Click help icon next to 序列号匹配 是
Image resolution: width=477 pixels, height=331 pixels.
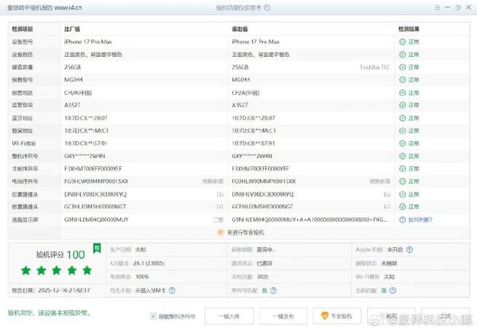pyautogui.click(x=273, y=290)
